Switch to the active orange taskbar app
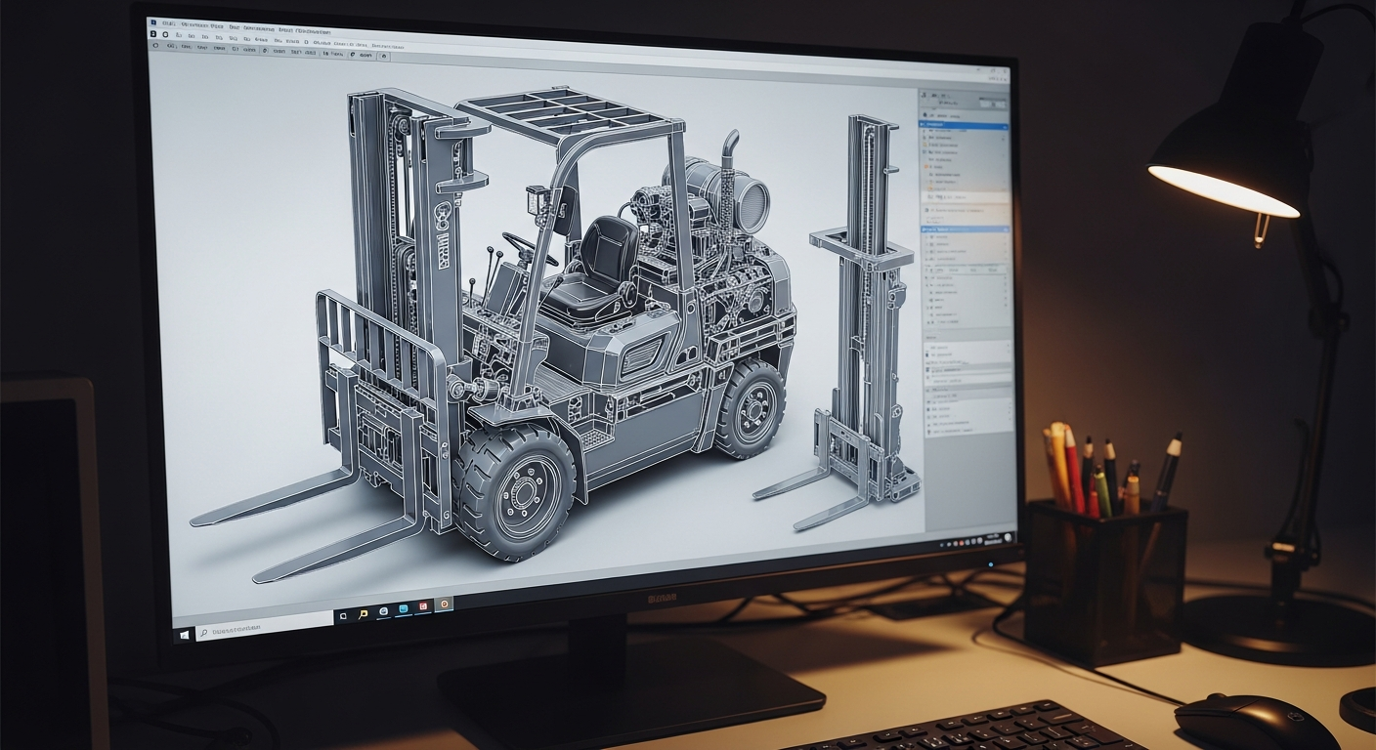The image size is (1376, 750). 445,604
